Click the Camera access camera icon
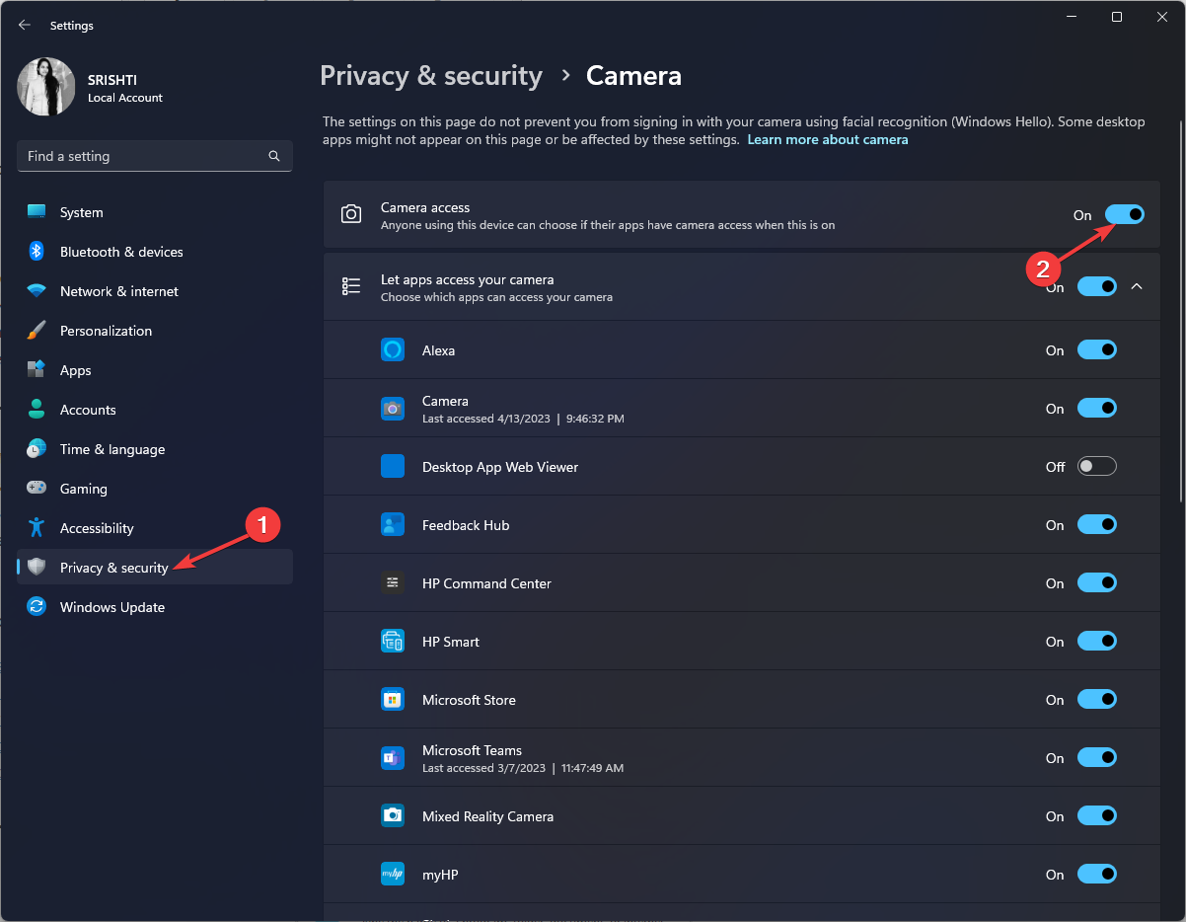Viewport: 1186px width, 922px height. (x=351, y=214)
